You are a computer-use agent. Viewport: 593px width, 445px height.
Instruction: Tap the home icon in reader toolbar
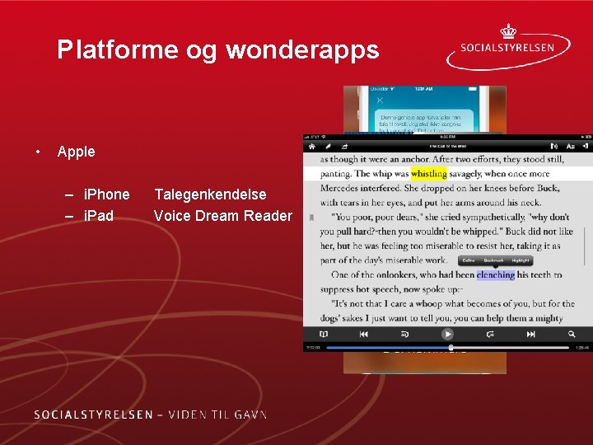pos(312,146)
